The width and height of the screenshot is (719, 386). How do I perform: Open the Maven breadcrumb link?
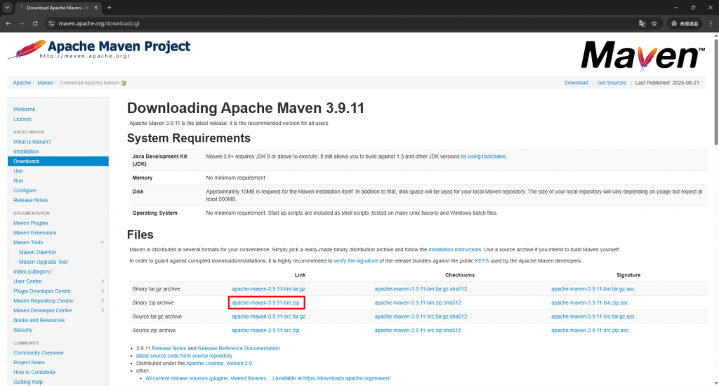45,83
